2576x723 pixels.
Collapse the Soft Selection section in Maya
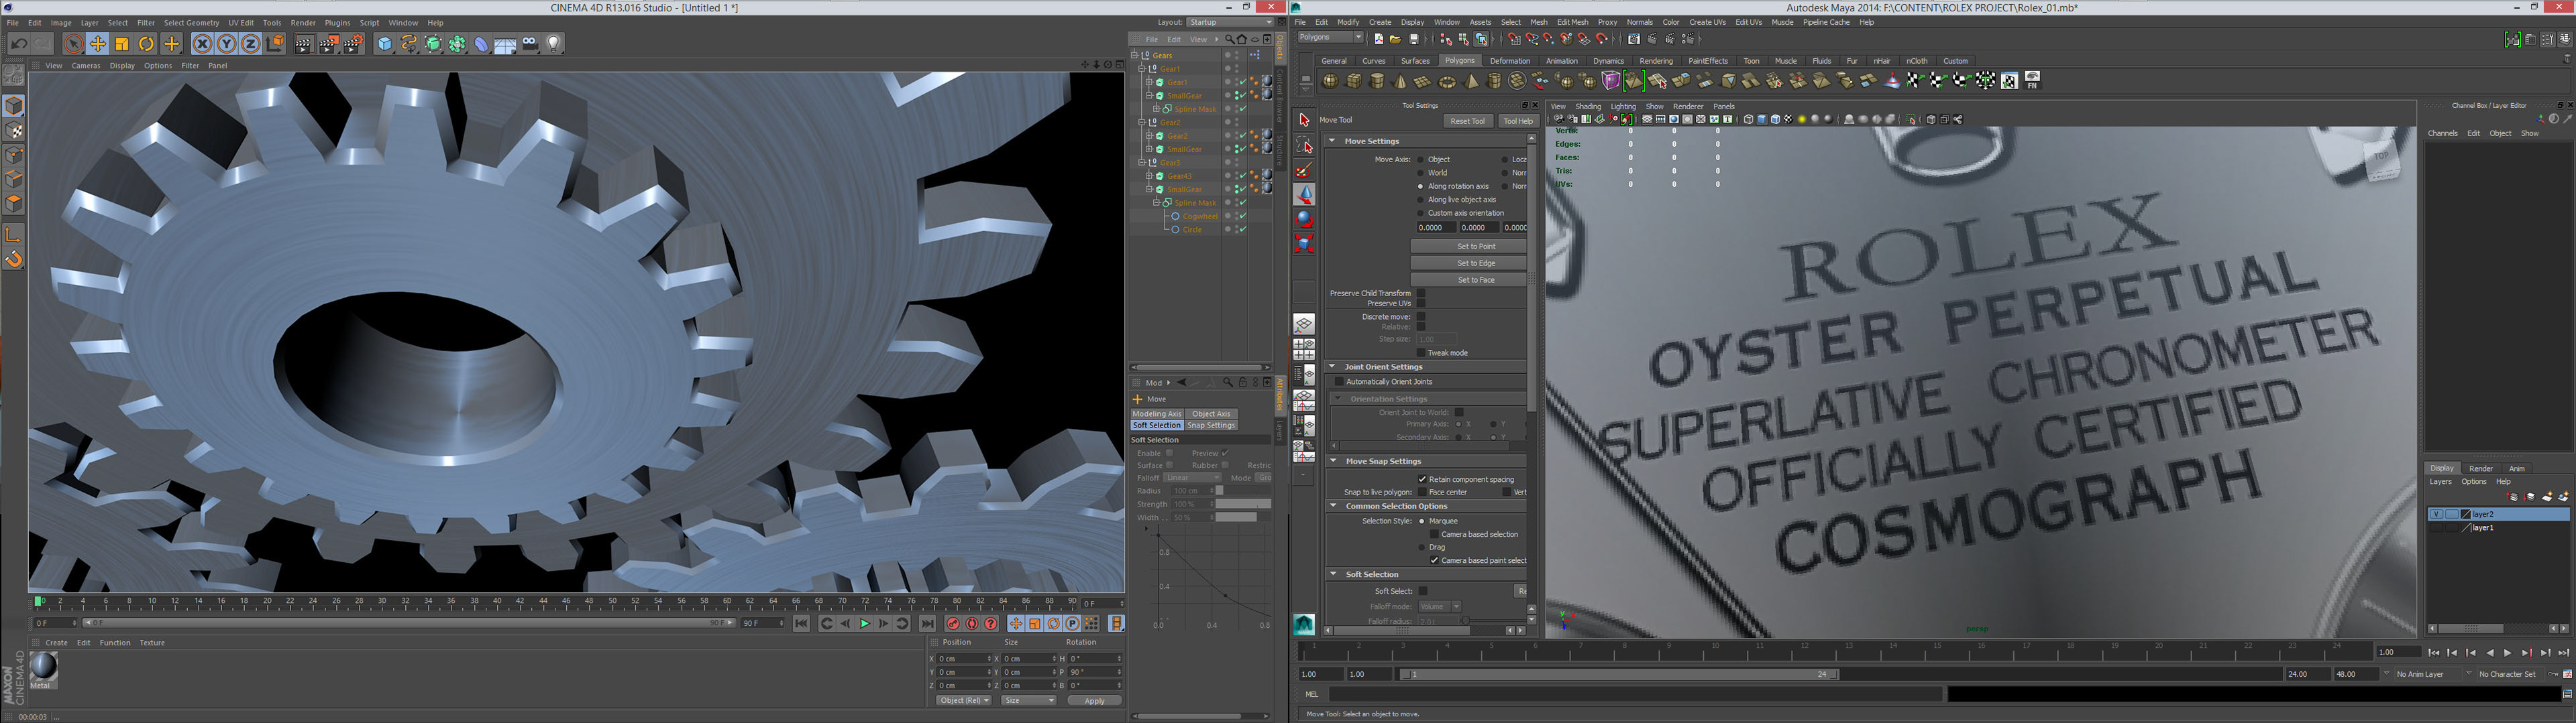click(1332, 574)
